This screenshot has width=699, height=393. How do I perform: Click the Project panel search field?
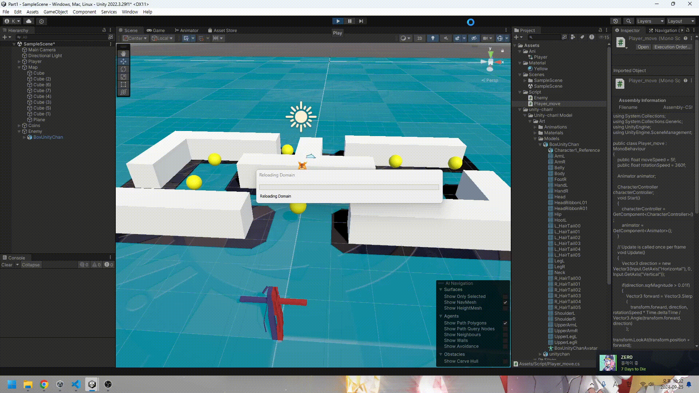(544, 37)
